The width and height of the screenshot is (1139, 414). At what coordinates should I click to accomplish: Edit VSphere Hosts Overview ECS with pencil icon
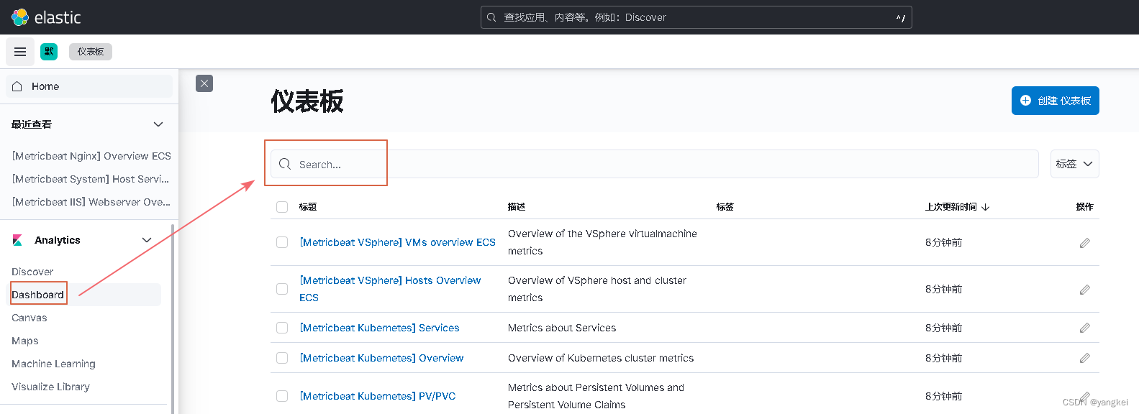click(x=1084, y=290)
